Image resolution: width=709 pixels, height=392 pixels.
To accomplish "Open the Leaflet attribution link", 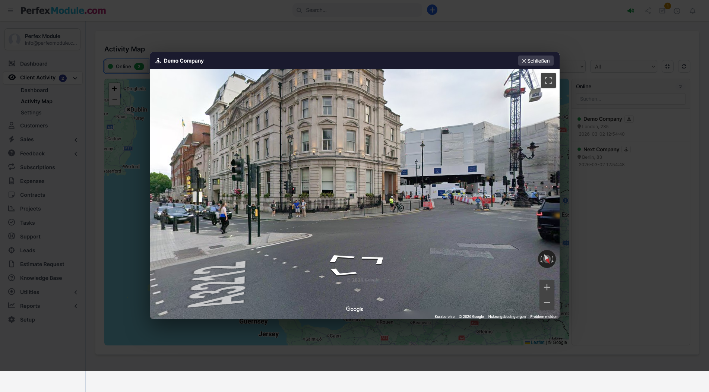I will click(537, 342).
